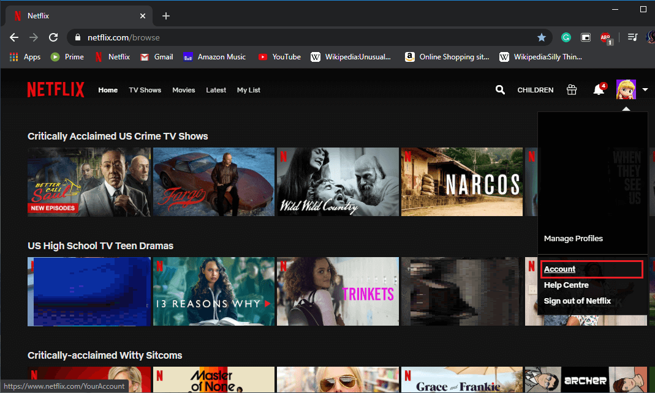Click the address bar URL
Screen dimensions: 655x393
pyautogui.click(x=124, y=37)
